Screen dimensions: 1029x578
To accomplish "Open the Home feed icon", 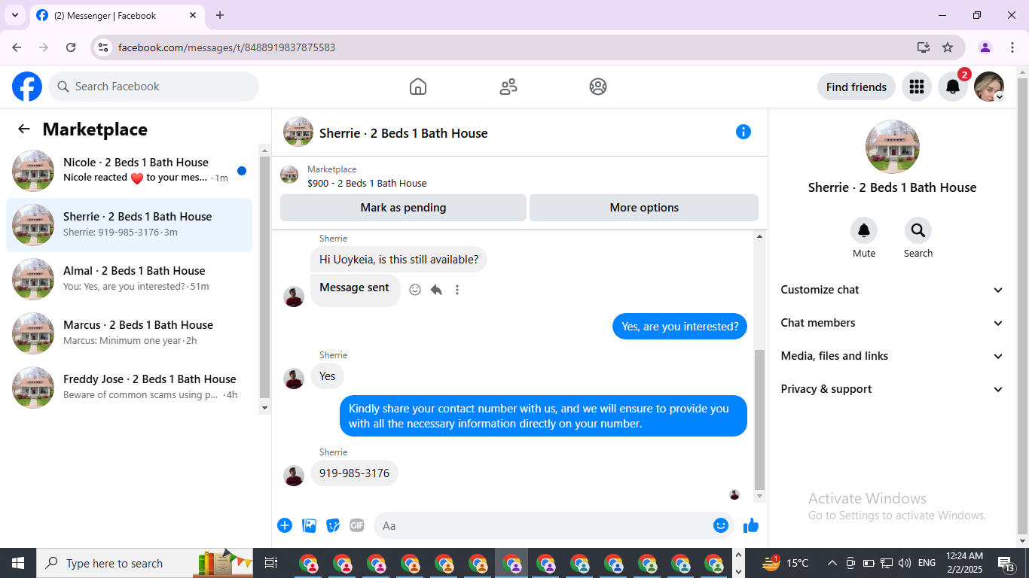I will [x=418, y=87].
